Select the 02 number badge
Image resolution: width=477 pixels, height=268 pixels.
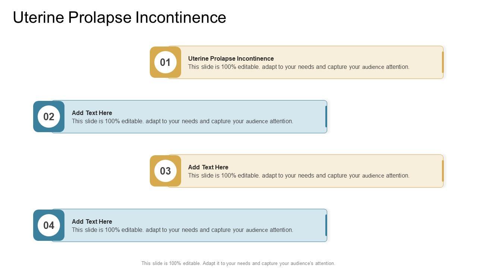pos(49,117)
